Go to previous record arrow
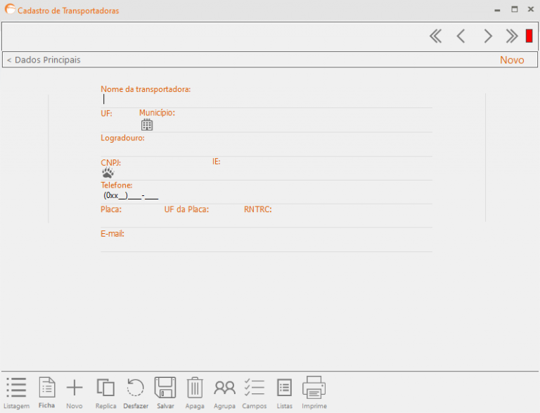 (x=461, y=37)
